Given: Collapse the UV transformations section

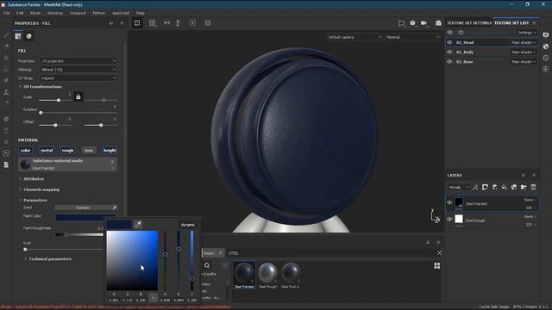Looking at the screenshot, I should 21,86.
